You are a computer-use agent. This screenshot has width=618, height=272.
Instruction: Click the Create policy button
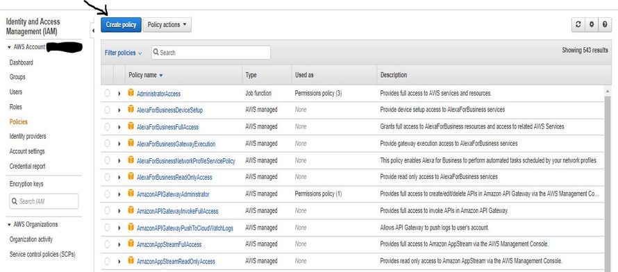tap(121, 24)
